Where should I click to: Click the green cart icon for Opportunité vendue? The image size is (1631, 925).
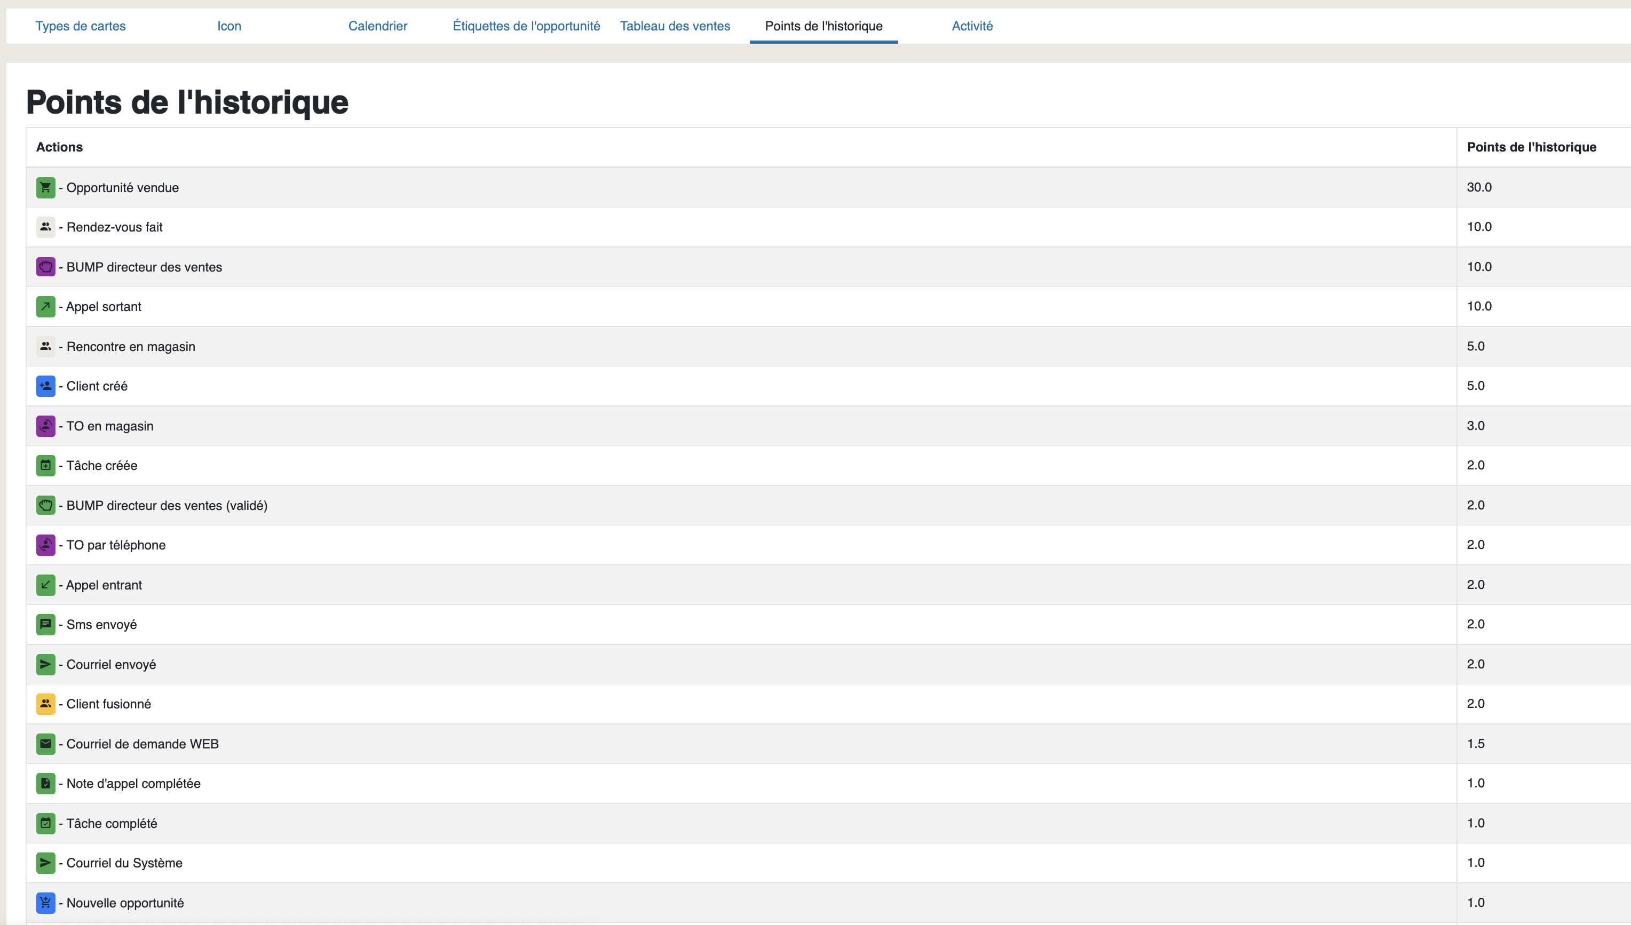pos(46,187)
